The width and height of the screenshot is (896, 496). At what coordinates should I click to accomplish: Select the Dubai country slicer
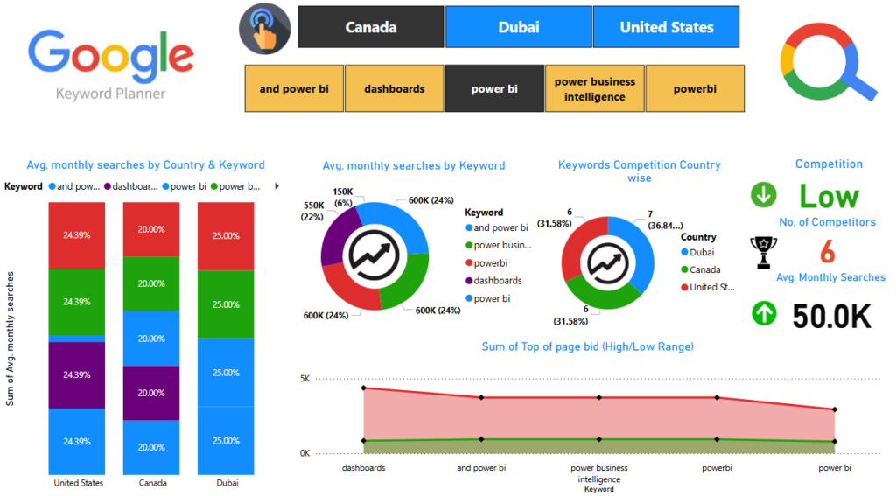(x=518, y=27)
